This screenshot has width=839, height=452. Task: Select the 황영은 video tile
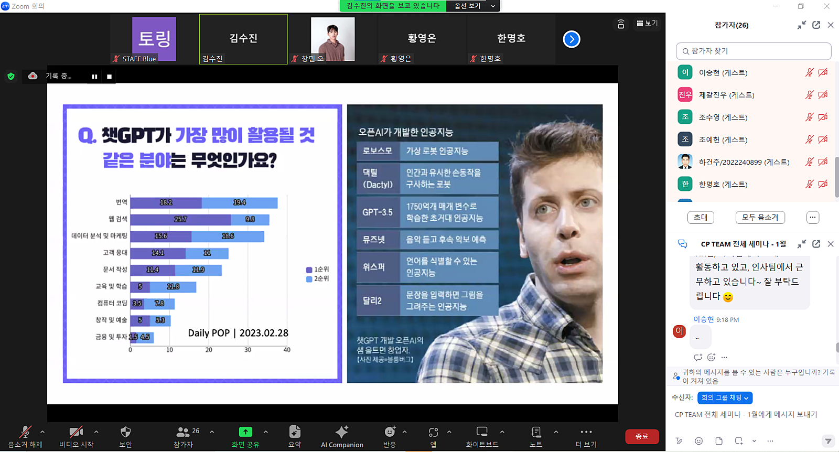[x=422, y=39]
